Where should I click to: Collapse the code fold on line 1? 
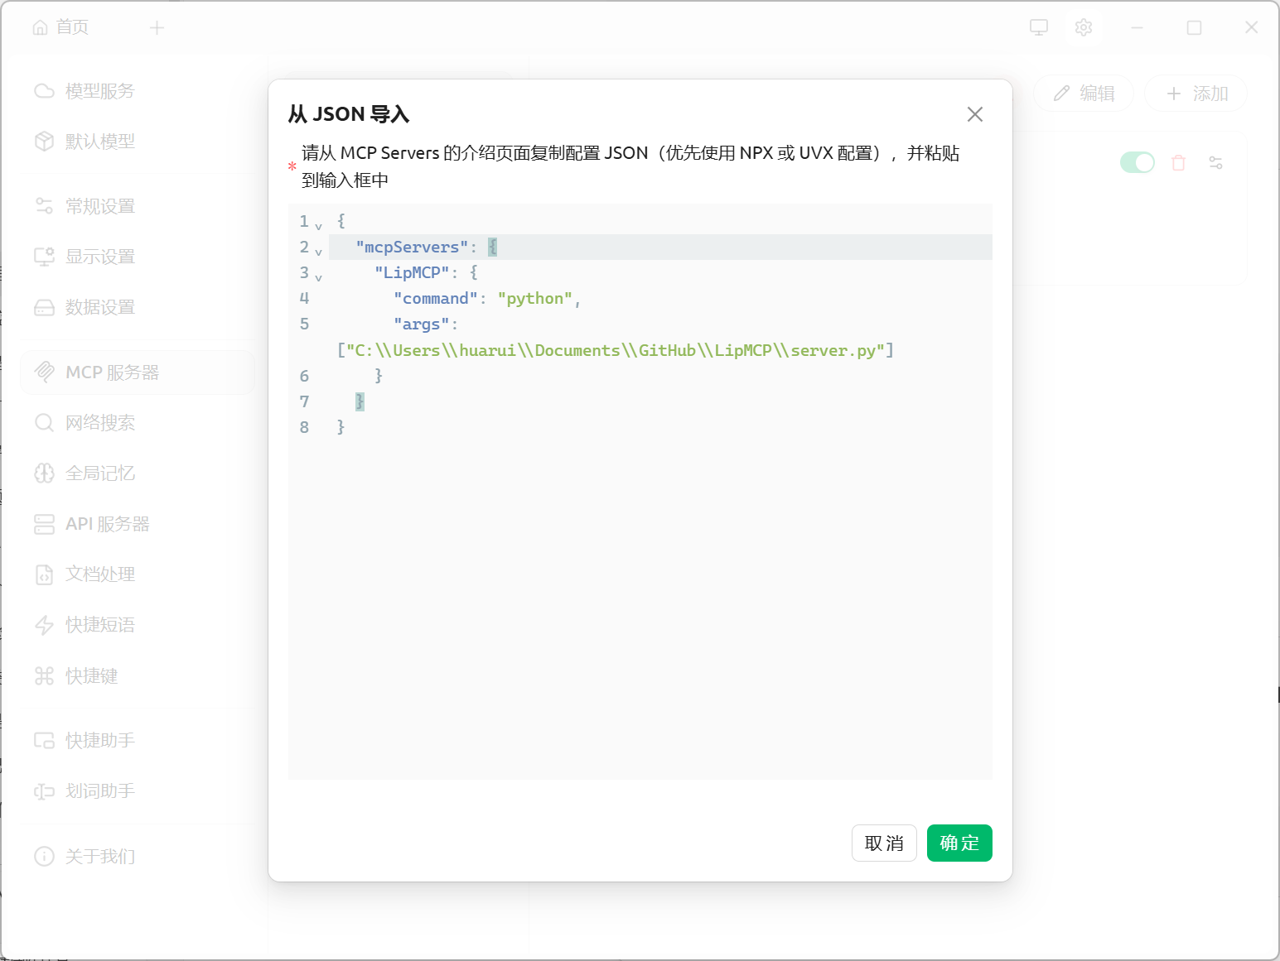(318, 225)
